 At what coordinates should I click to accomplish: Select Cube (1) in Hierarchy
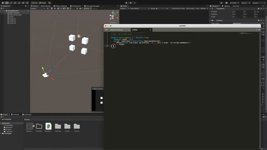coord(13,19)
